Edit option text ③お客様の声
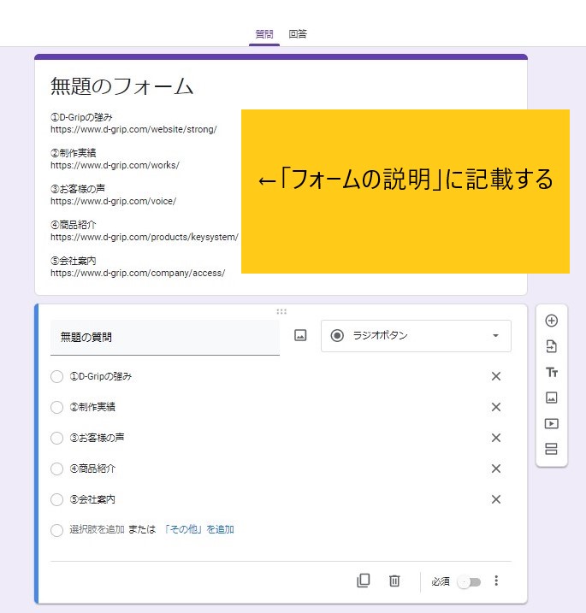 tap(97, 438)
